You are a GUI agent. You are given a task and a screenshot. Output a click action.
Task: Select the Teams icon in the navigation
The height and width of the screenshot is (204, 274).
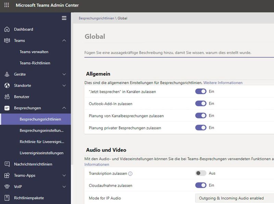coord(7,40)
